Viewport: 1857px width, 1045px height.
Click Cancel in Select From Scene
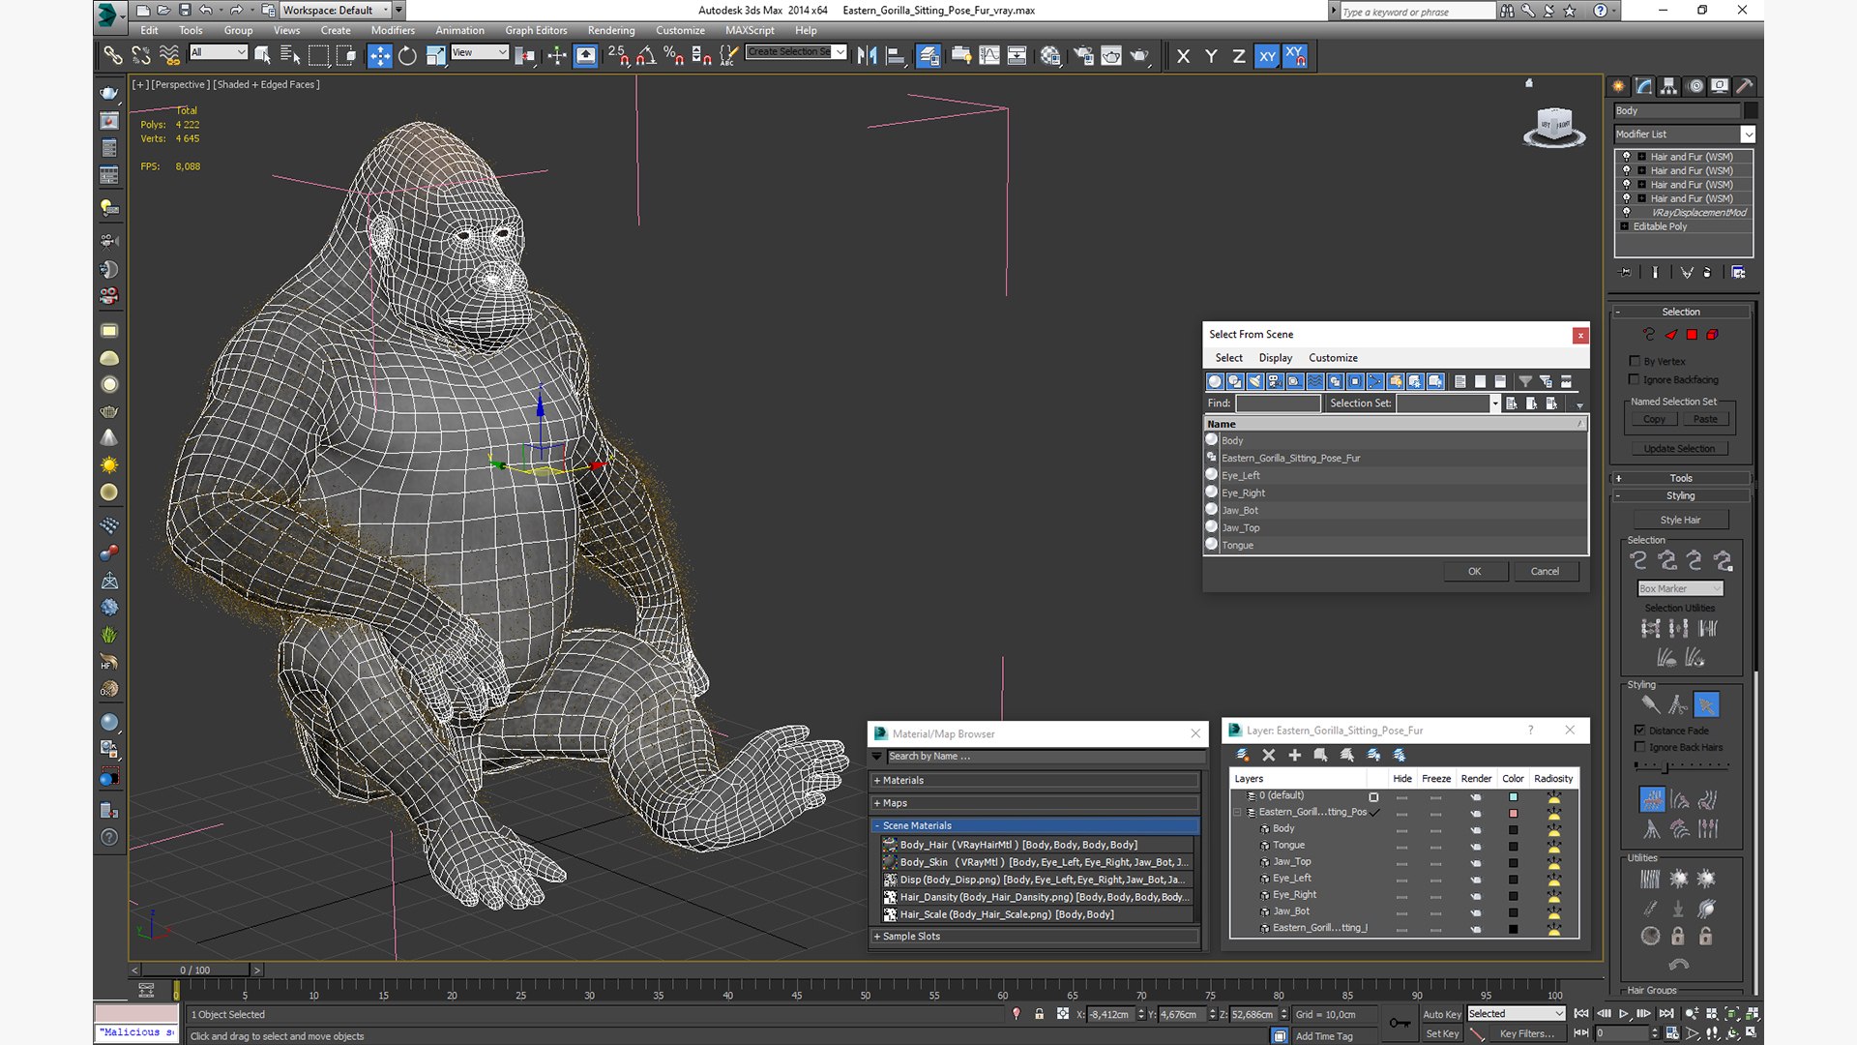[1545, 571]
